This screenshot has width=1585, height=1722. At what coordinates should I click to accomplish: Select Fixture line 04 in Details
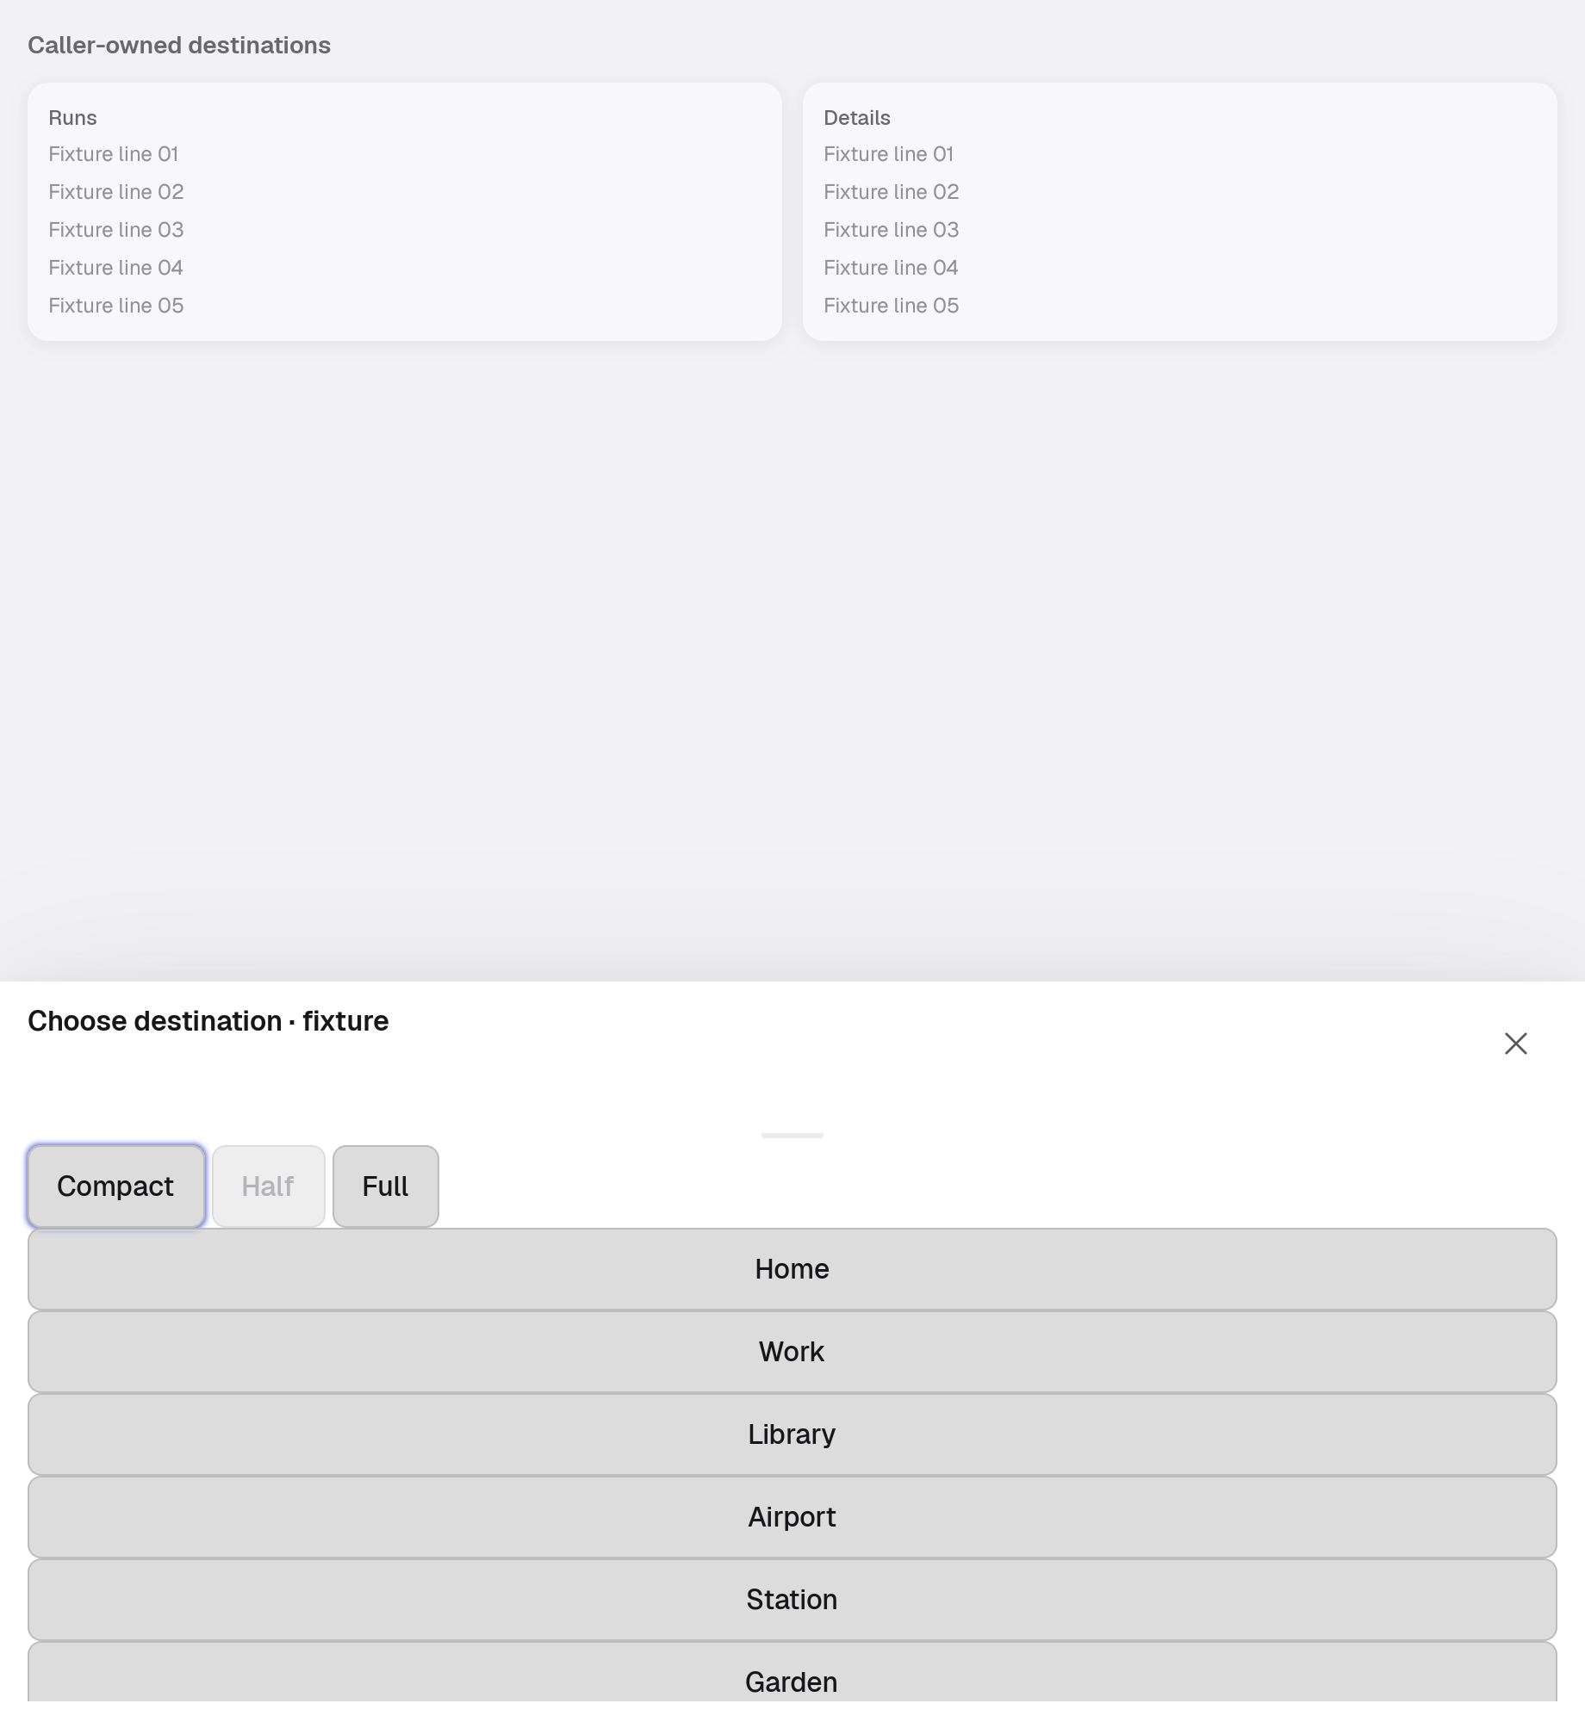(892, 268)
